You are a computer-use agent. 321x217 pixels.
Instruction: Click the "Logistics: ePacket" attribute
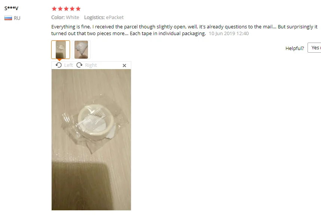point(104,18)
